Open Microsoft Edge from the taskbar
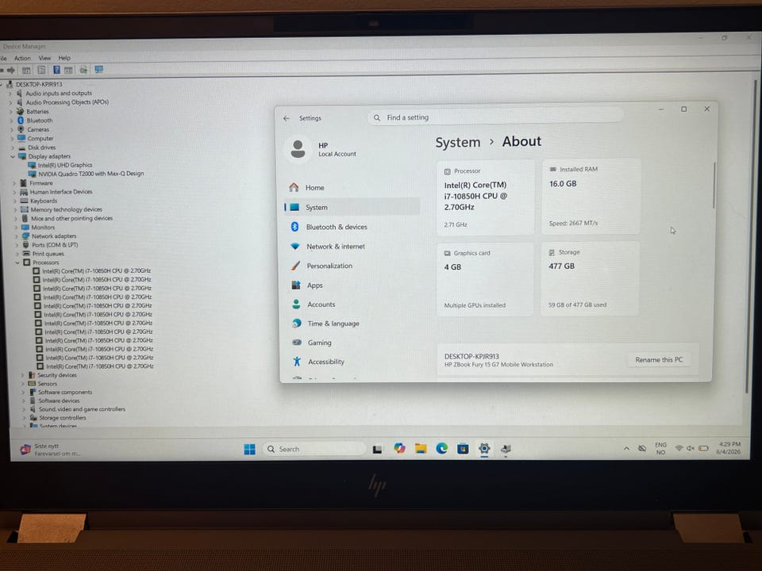This screenshot has width=762, height=571. [x=442, y=449]
